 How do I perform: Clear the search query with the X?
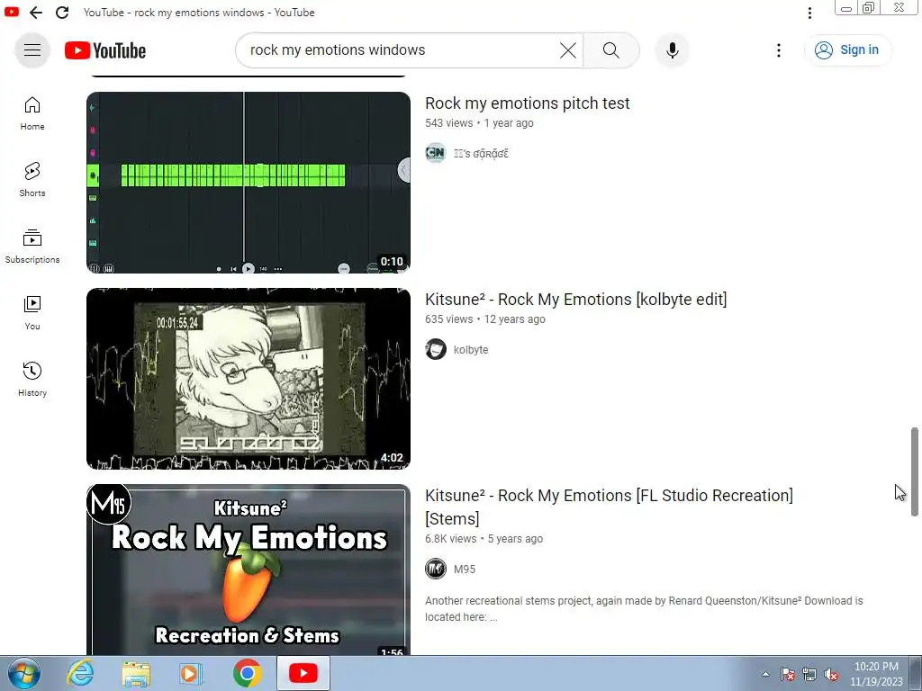568,50
